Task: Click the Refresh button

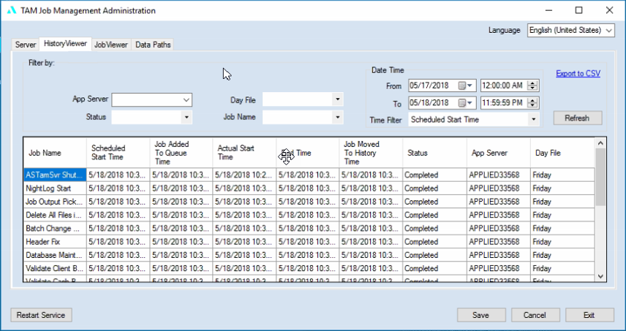Action: (577, 118)
